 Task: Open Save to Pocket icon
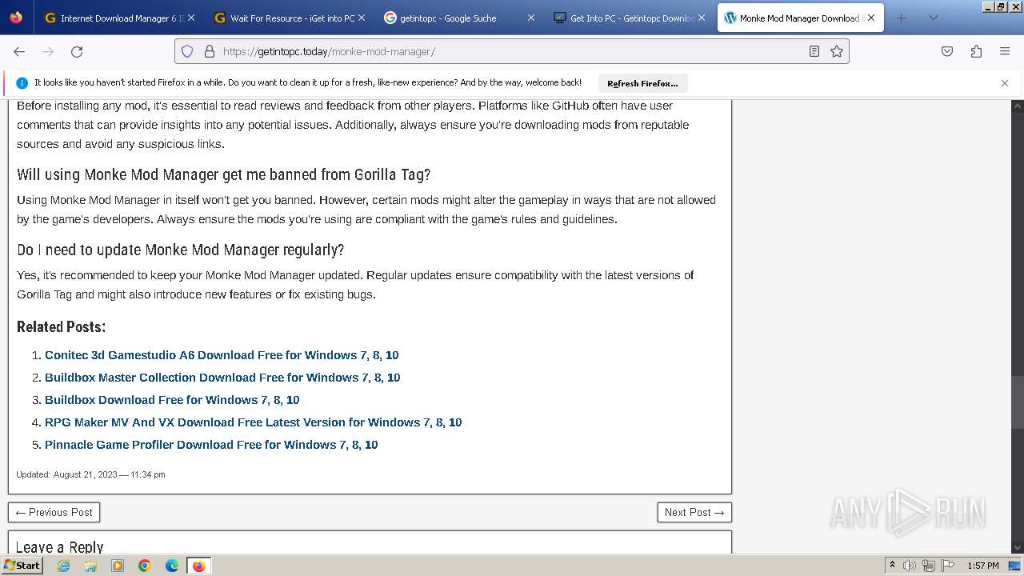947,51
